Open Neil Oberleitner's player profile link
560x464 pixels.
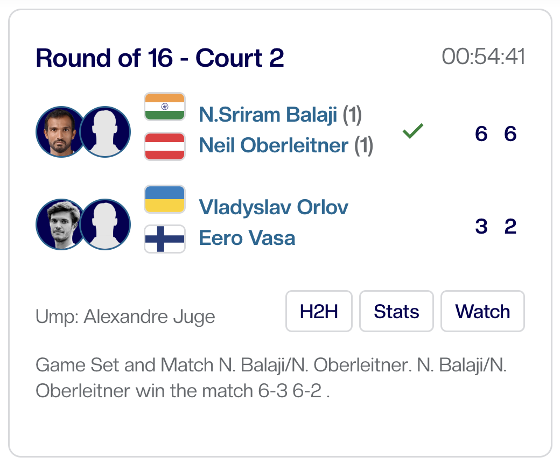point(274,145)
